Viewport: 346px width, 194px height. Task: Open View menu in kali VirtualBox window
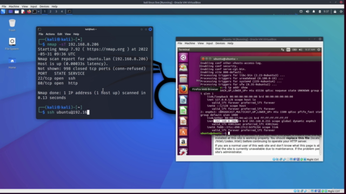[x=25, y=6]
